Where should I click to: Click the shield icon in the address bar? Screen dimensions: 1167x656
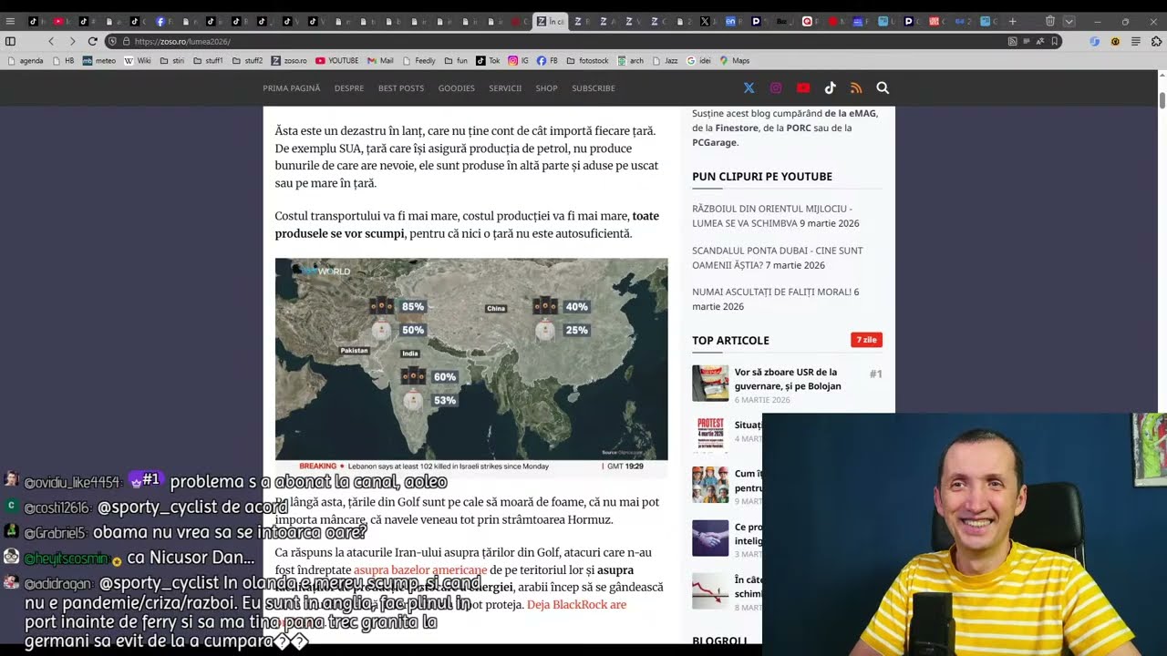112,41
